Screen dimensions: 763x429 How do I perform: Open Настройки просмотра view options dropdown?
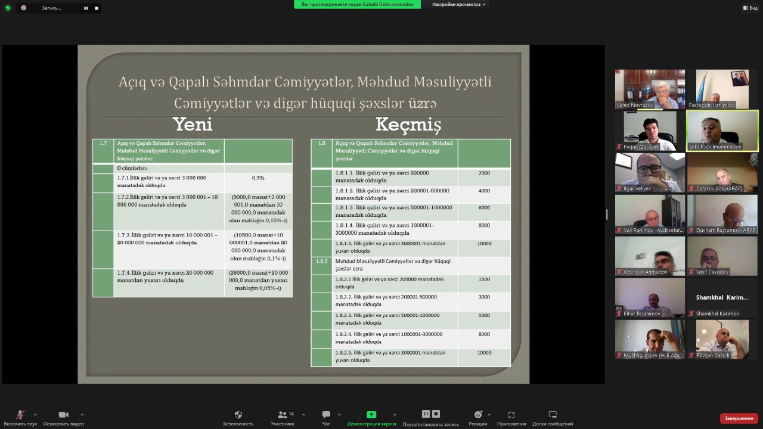[x=458, y=4]
